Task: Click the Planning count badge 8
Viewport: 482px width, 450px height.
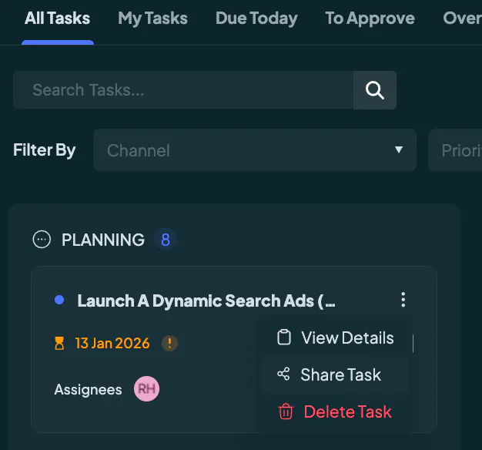Action: 166,240
